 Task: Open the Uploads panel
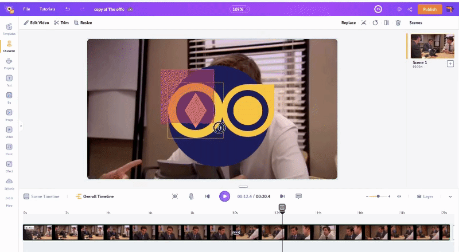(9, 183)
